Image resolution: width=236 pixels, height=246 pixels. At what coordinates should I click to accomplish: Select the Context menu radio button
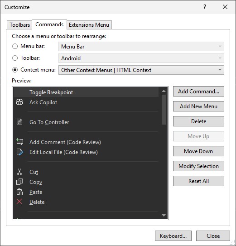pos(15,70)
